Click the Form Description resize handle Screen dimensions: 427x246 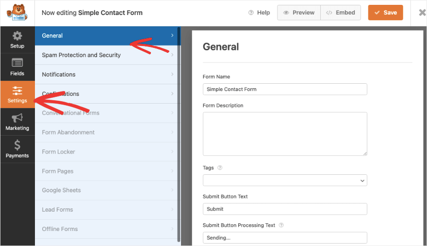(x=365, y=154)
